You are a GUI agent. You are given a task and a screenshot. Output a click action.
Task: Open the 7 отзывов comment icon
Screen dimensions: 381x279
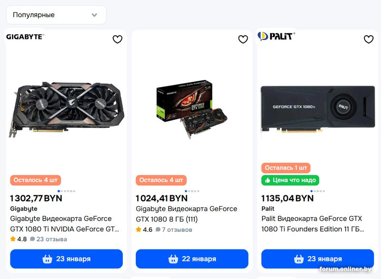[x=159, y=230]
